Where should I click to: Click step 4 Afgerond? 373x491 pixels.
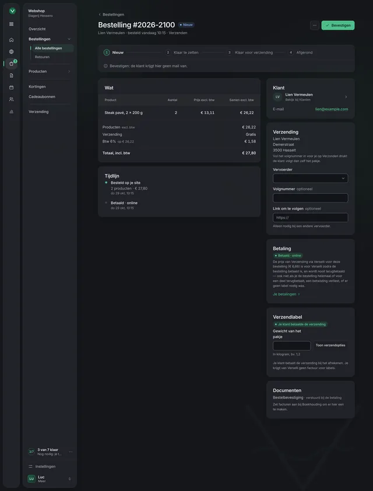301,52
